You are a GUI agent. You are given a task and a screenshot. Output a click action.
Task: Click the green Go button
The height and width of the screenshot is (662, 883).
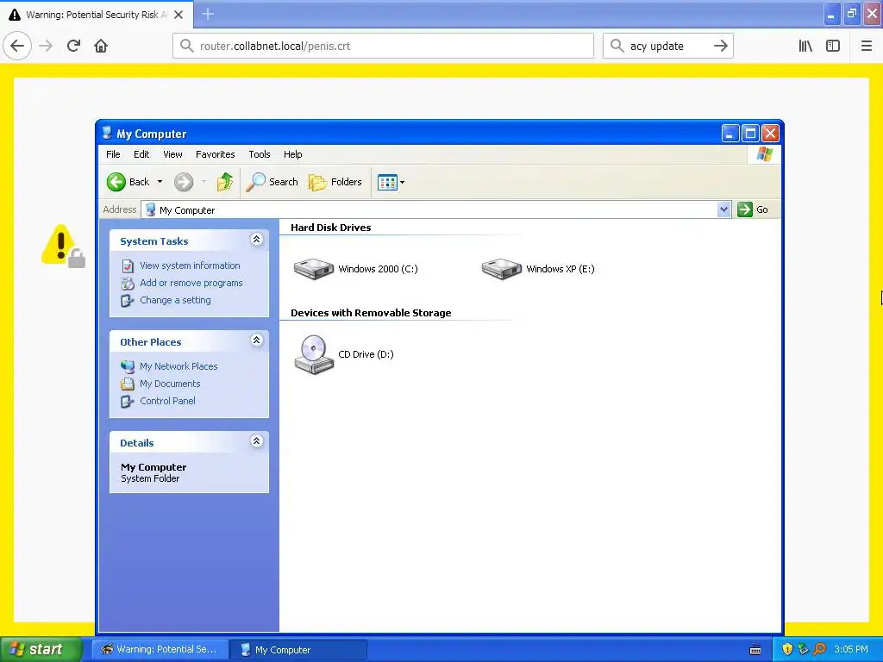753,209
